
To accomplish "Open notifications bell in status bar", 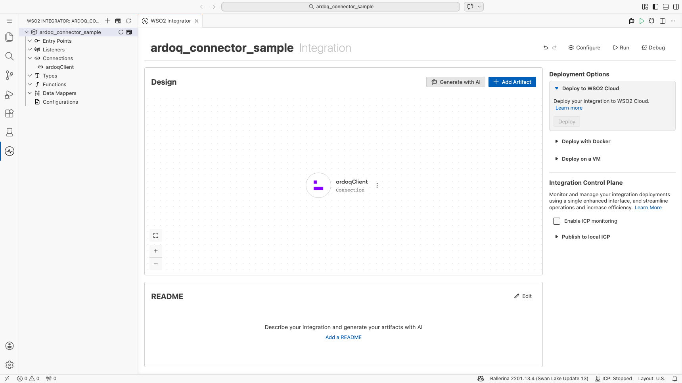I will click(675, 379).
